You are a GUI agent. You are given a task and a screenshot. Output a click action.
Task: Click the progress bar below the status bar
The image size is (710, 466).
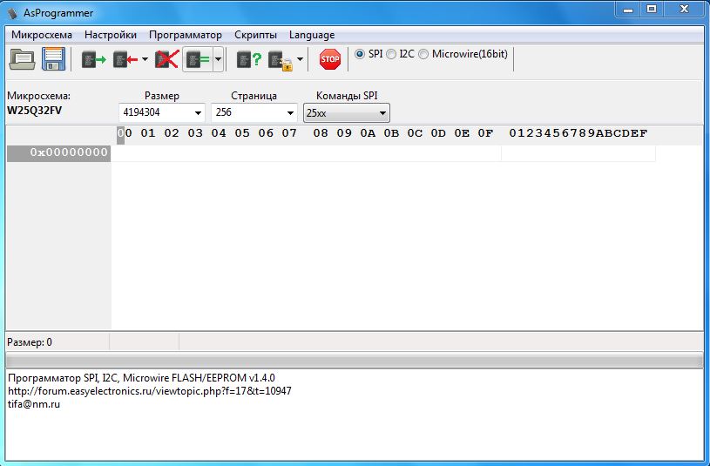(355, 361)
